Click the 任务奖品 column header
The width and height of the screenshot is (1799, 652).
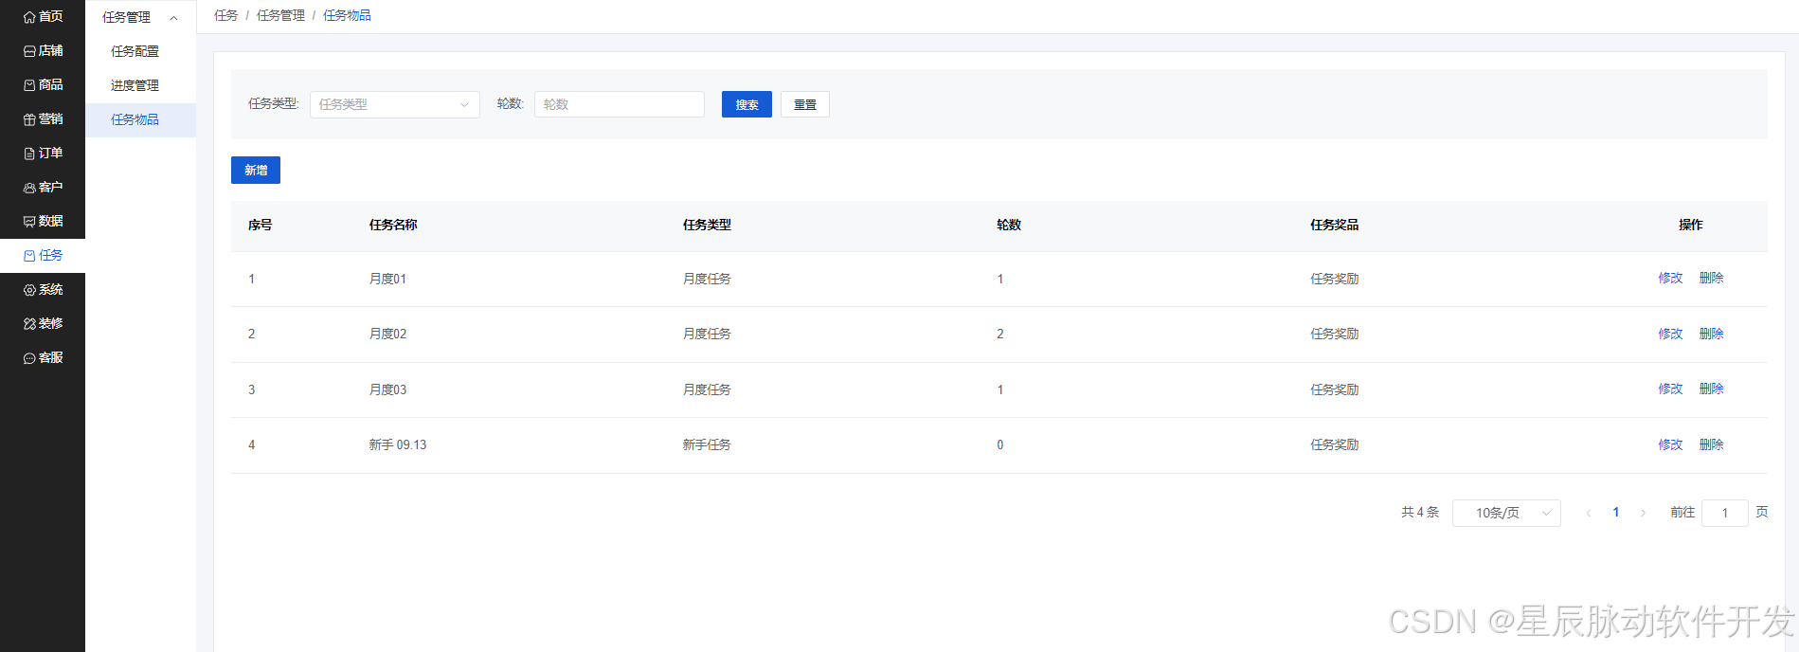tap(1334, 226)
